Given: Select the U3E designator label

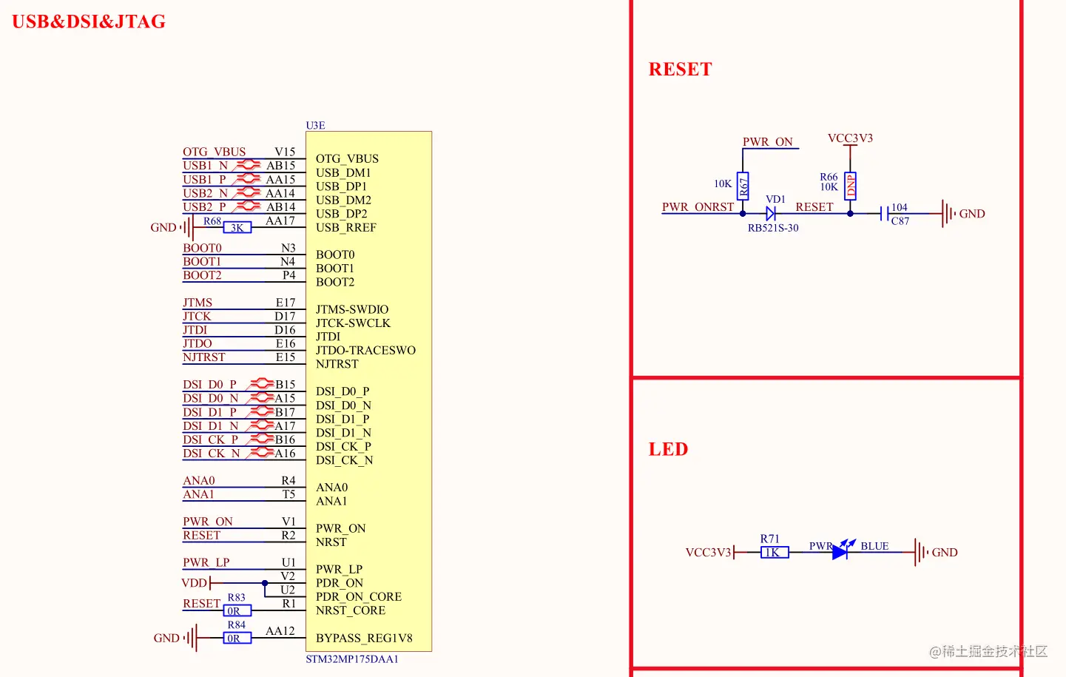Looking at the screenshot, I should [x=316, y=126].
